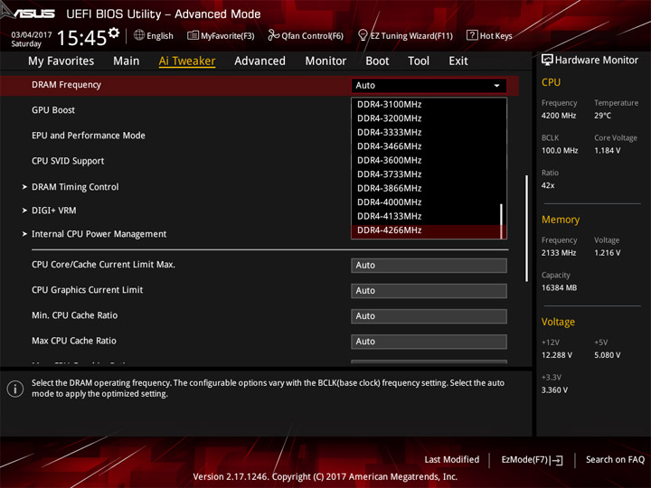Select the Ai Tweaker tab
651x488 pixels.
[x=187, y=61]
